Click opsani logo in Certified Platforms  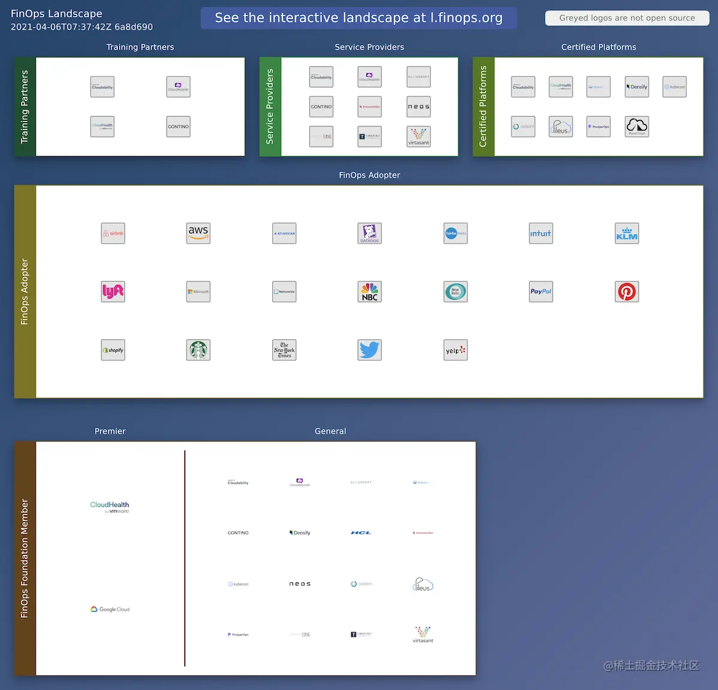tap(523, 126)
